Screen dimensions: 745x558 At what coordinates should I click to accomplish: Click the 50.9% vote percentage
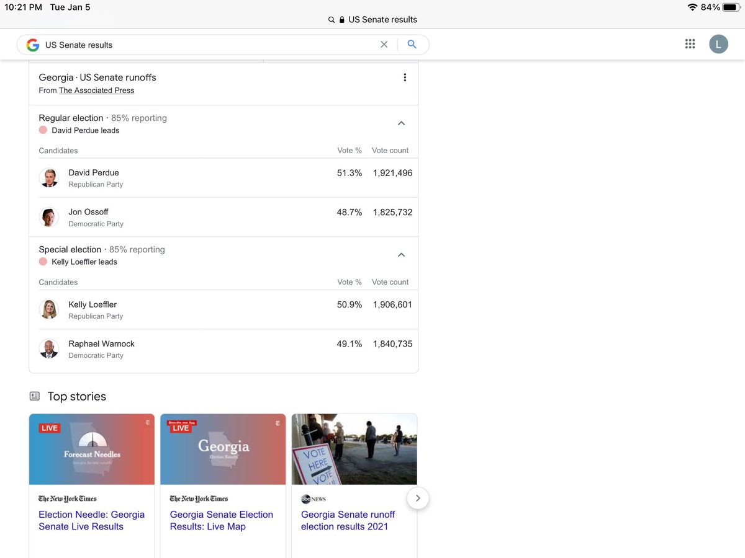point(350,304)
